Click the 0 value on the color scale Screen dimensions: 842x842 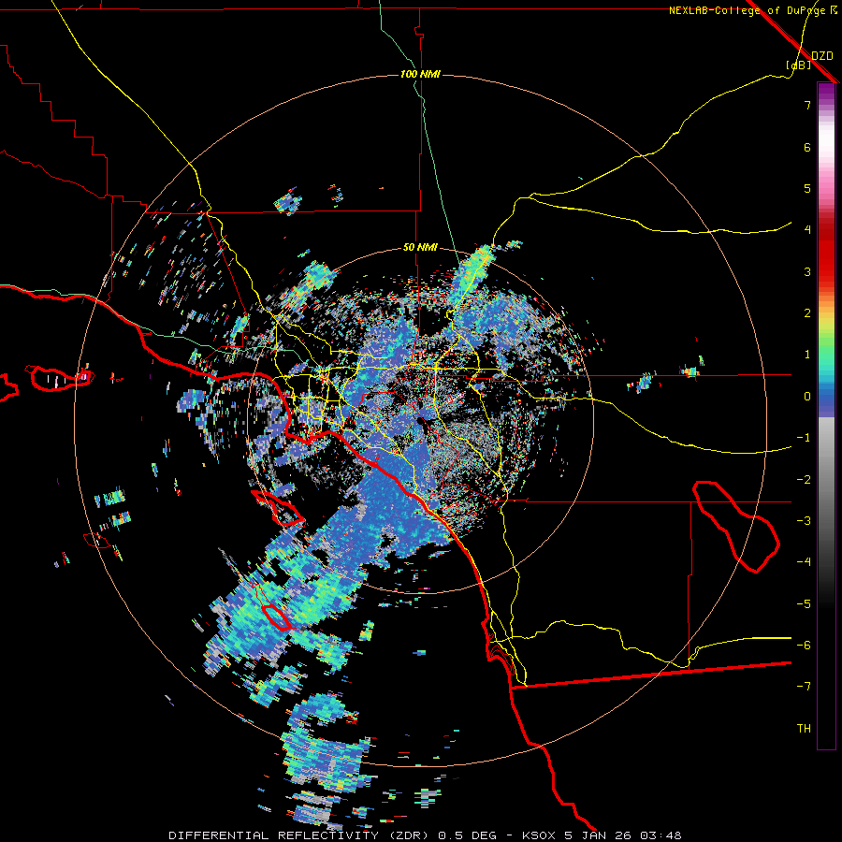click(x=807, y=397)
